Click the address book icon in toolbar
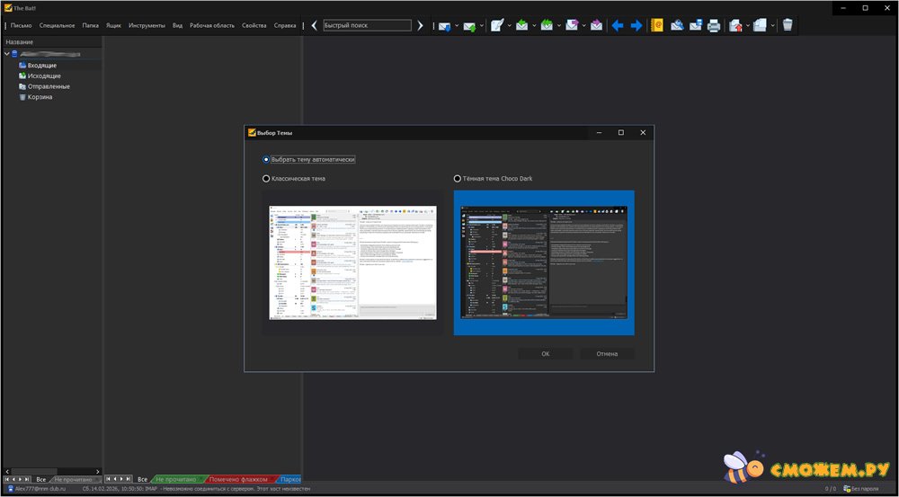899x497 pixels. 657,25
